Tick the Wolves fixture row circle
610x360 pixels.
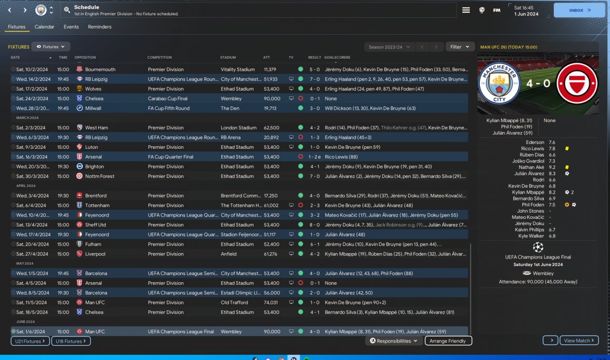click(13, 89)
